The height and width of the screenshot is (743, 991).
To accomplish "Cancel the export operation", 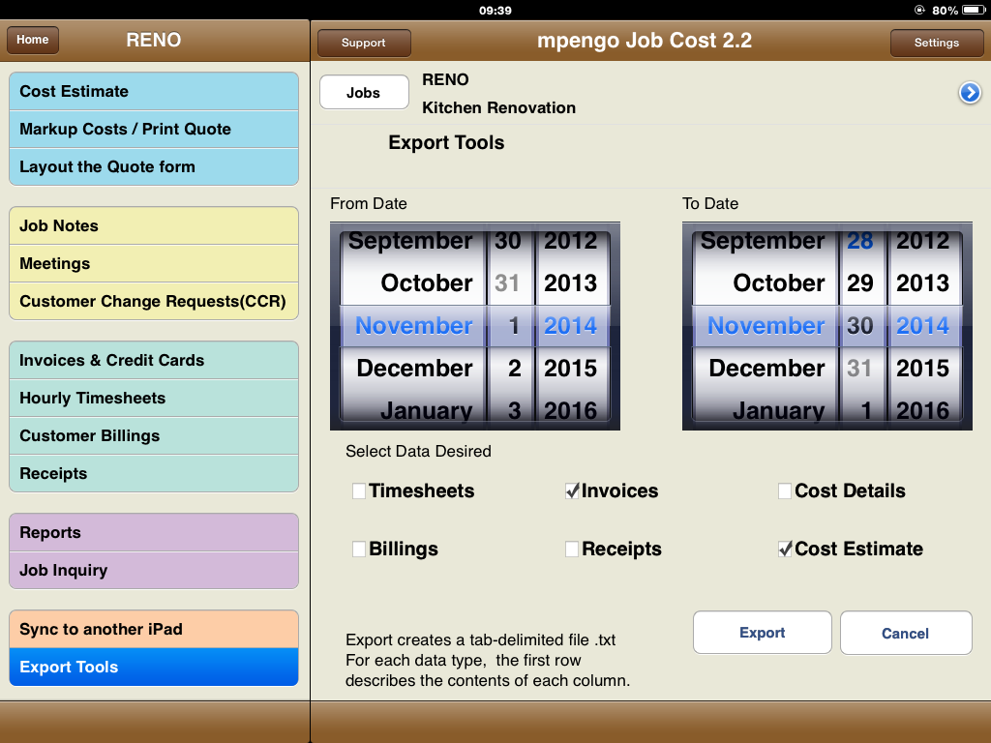I will tap(905, 634).
